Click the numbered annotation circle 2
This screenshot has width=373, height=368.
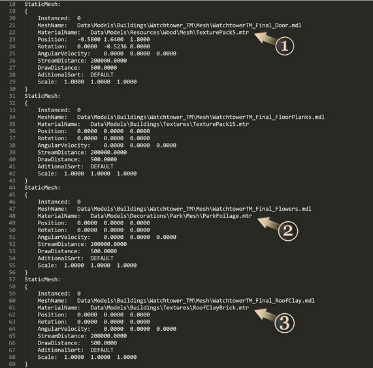point(288,231)
